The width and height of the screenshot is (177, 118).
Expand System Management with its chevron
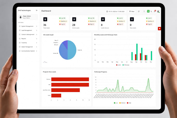point(37,26)
